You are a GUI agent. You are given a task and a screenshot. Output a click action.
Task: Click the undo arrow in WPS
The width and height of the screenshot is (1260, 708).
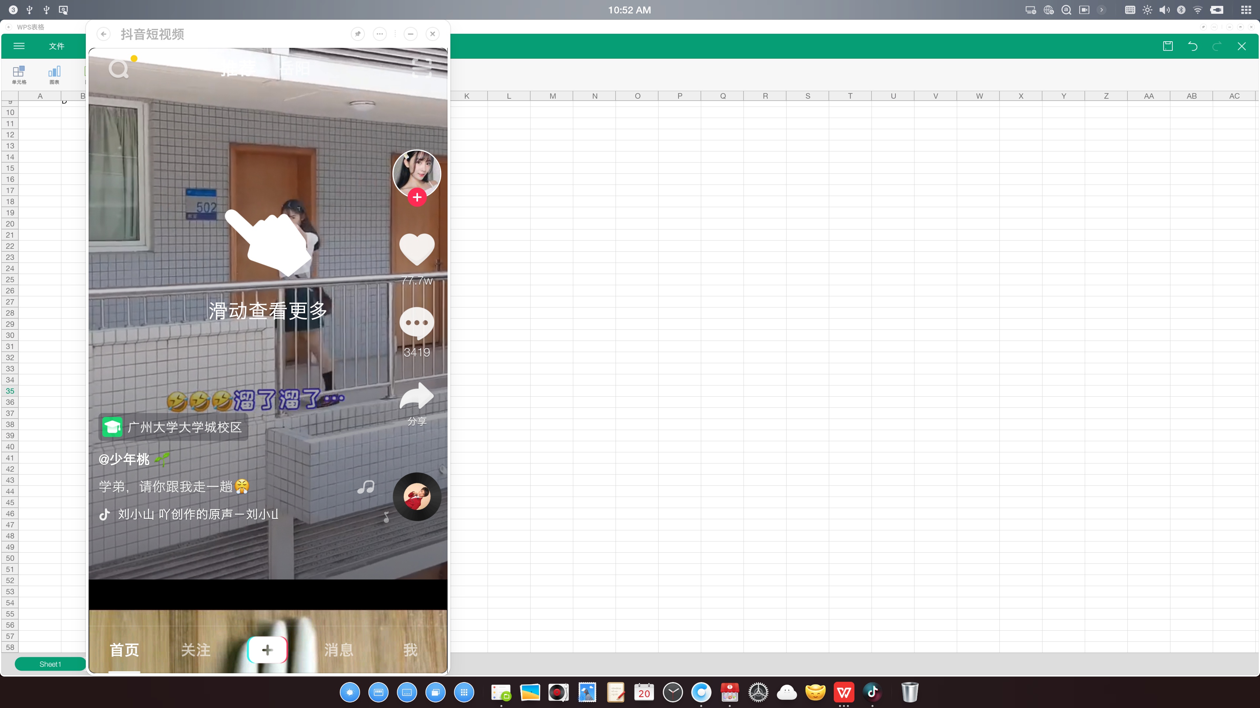click(x=1192, y=47)
